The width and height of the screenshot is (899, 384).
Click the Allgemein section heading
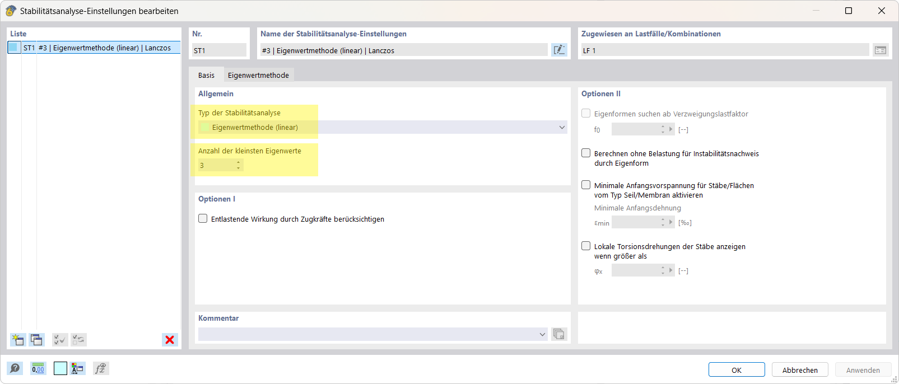[216, 93]
